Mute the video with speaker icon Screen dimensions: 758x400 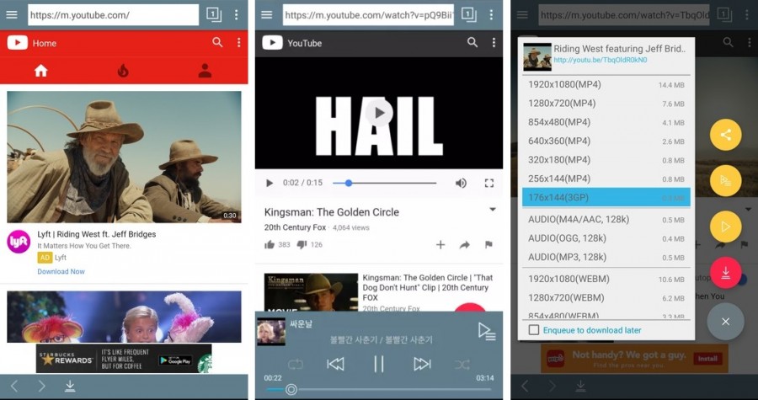pos(461,183)
